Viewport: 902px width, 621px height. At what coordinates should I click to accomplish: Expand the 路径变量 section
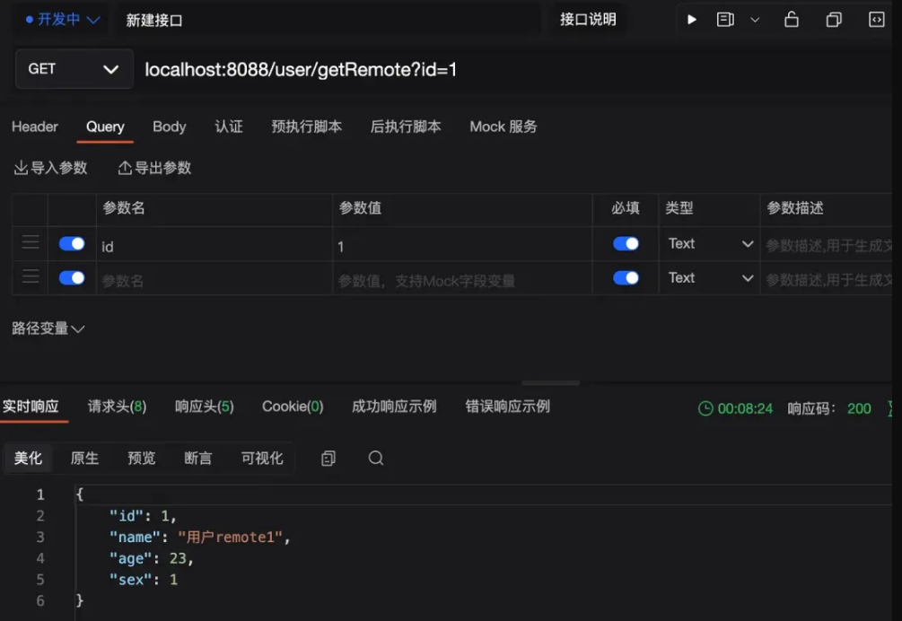click(48, 328)
